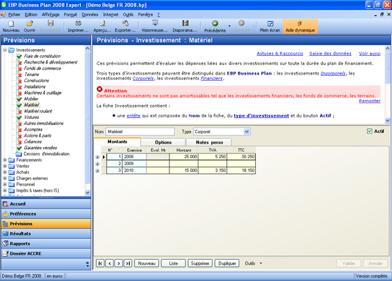Open the Données menu
Image resolution: width=392 pixels, height=281 pixels.
(x=90, y=14)
